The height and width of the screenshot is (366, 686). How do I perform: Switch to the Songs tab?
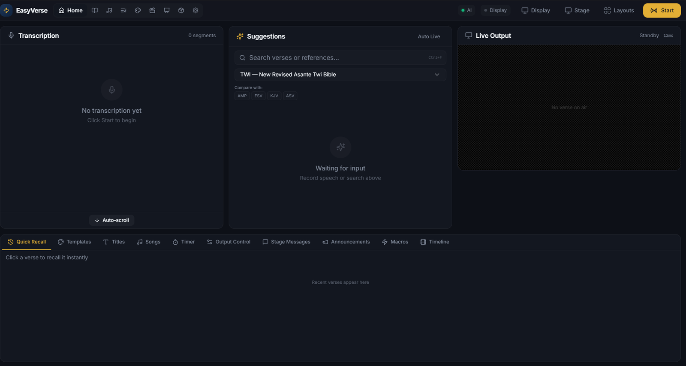click(x=148, y=242)
